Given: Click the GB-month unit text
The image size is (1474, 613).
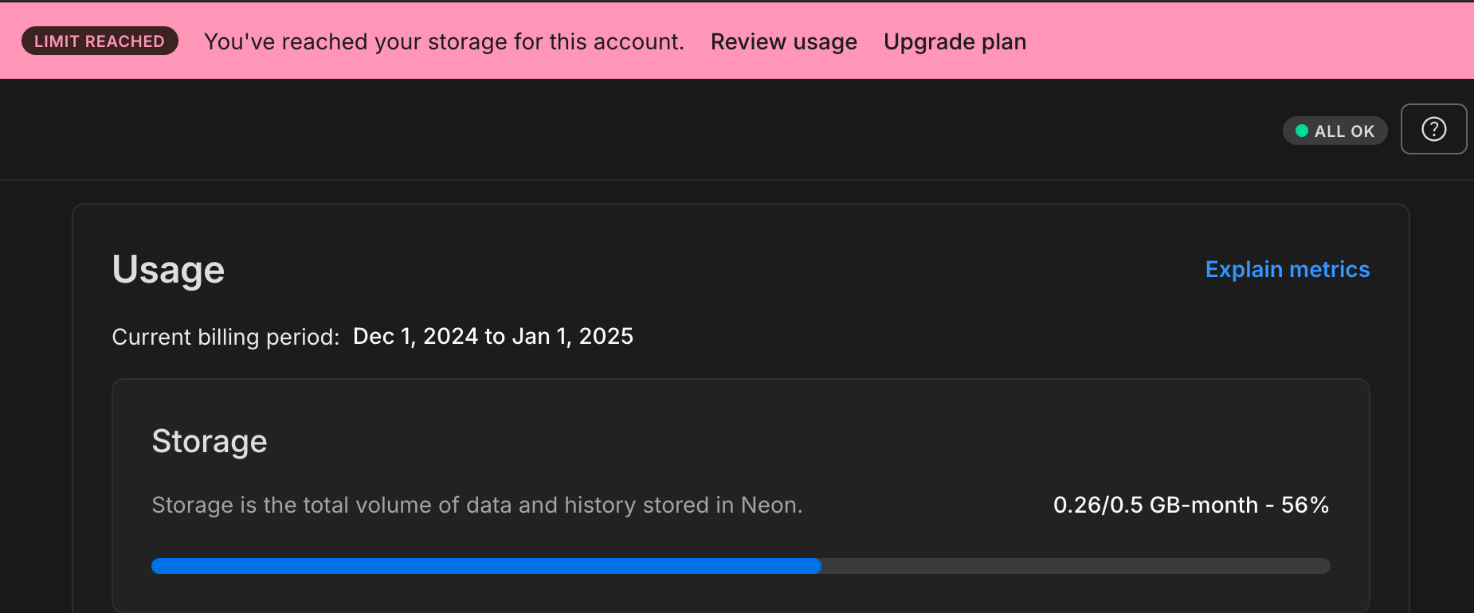Looking at the screenshot, I should pyautogui.click(x=1204, y=505).
